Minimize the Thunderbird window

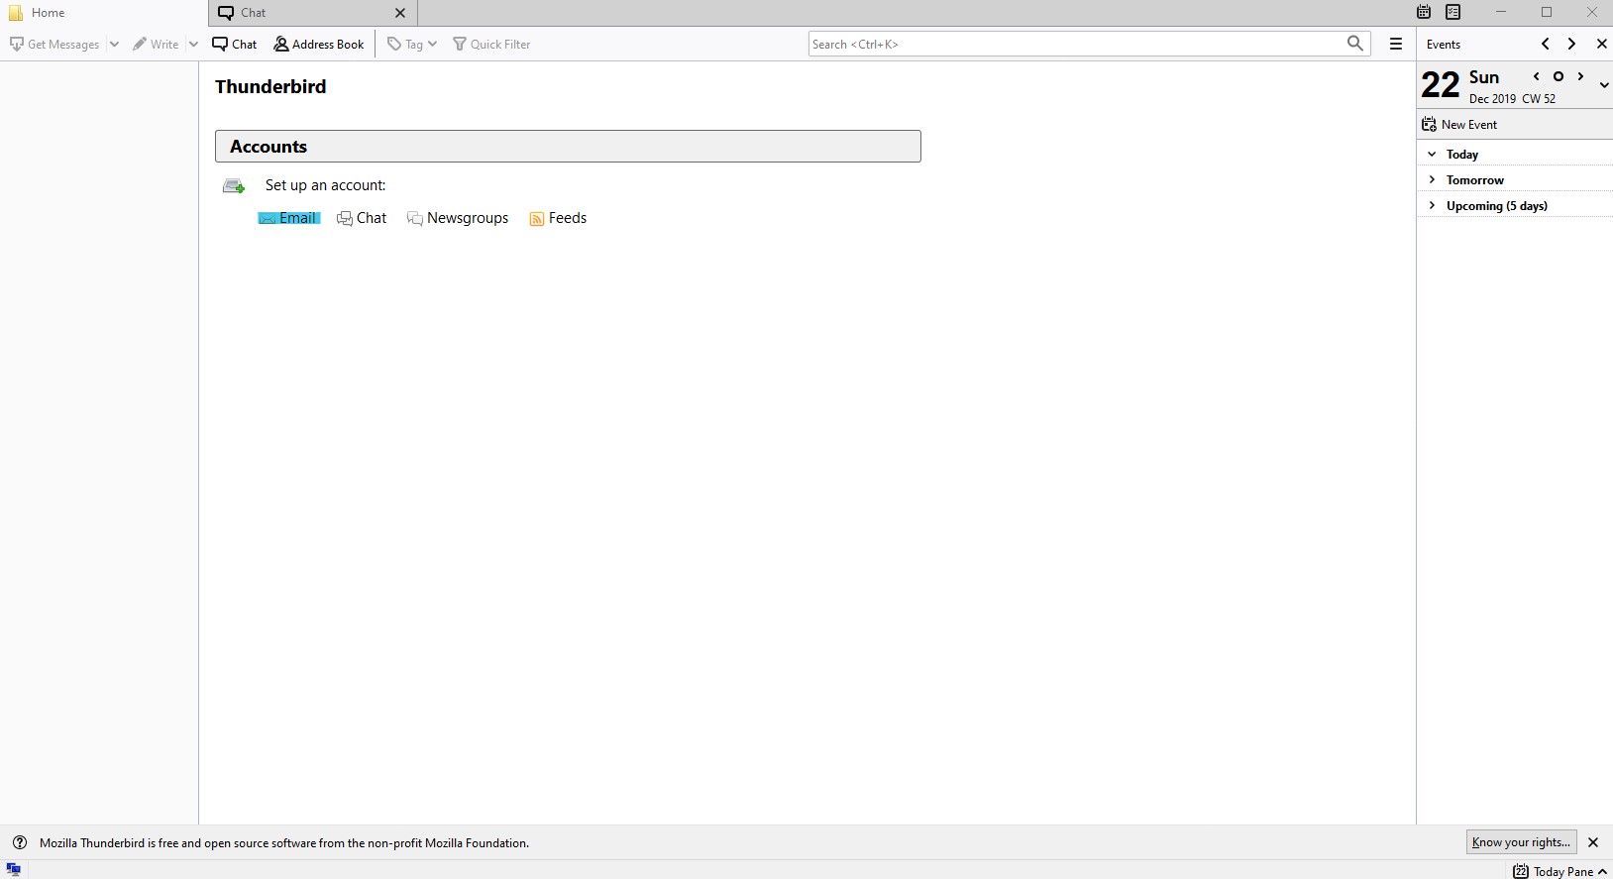point(1501,12)
